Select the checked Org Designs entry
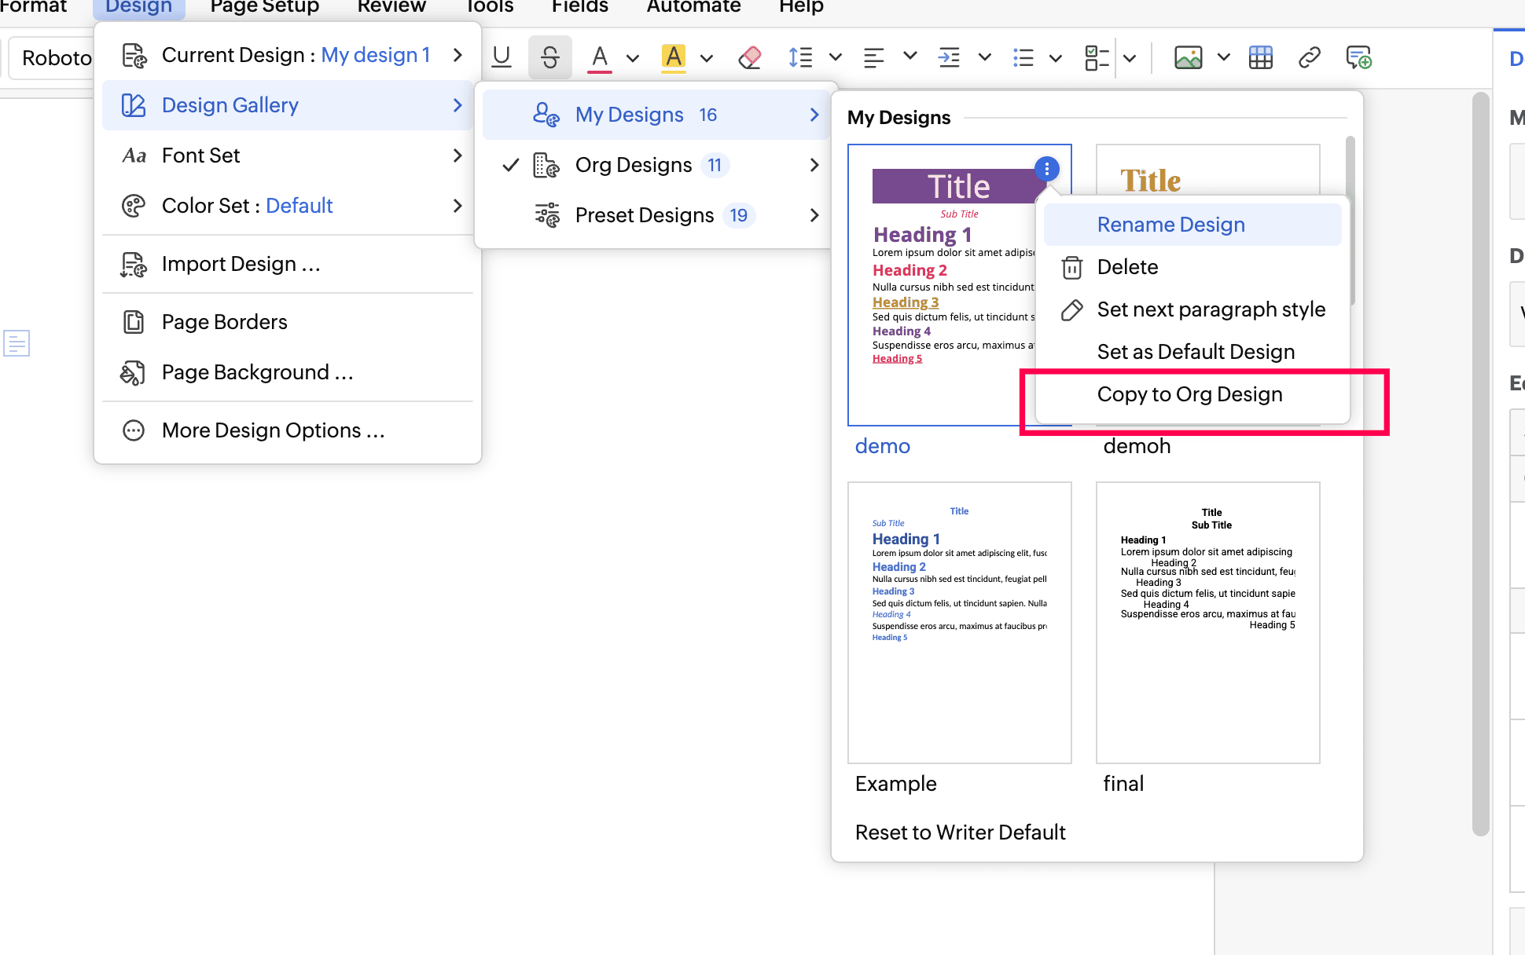 pyautogui.click(x=634, y=165)
